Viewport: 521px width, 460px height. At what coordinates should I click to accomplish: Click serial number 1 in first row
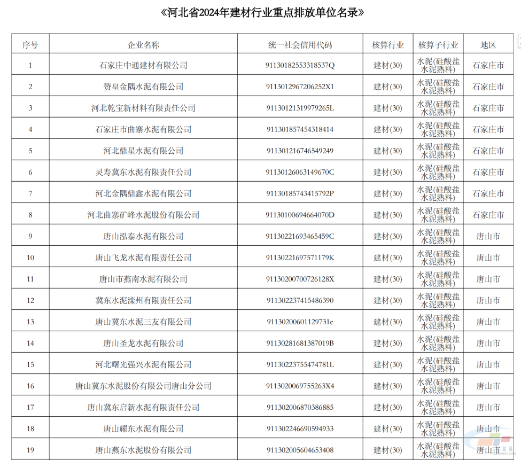tap(30, 65)
